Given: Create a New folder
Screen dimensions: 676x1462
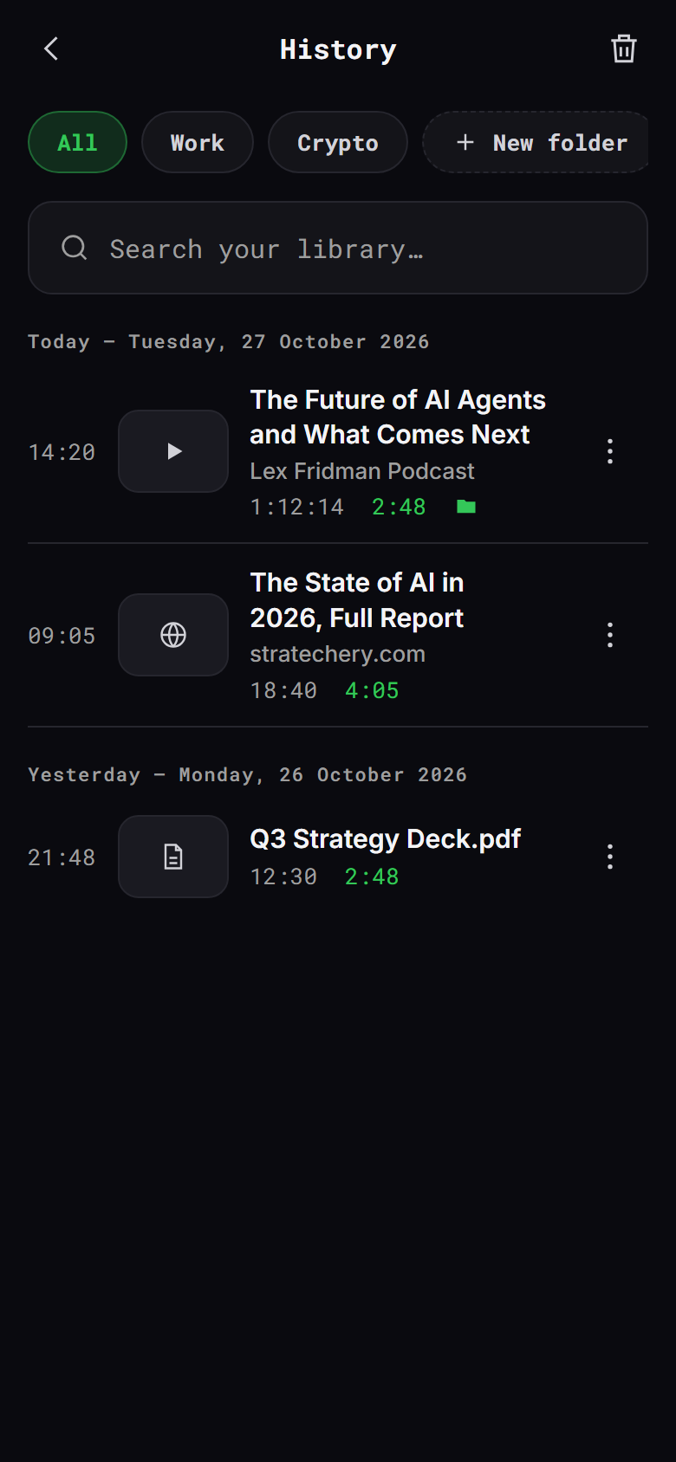Looking at the screenshot, I should pos(536,142).
